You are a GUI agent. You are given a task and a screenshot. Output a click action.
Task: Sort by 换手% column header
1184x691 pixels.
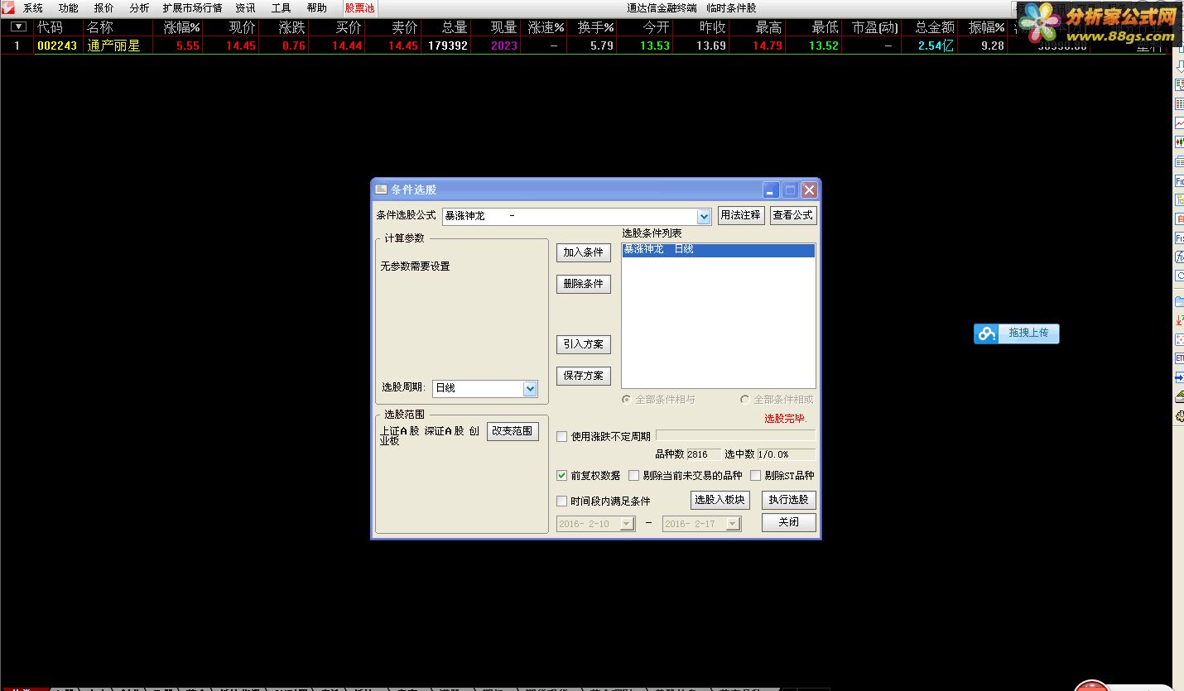(x=595, y=27)
